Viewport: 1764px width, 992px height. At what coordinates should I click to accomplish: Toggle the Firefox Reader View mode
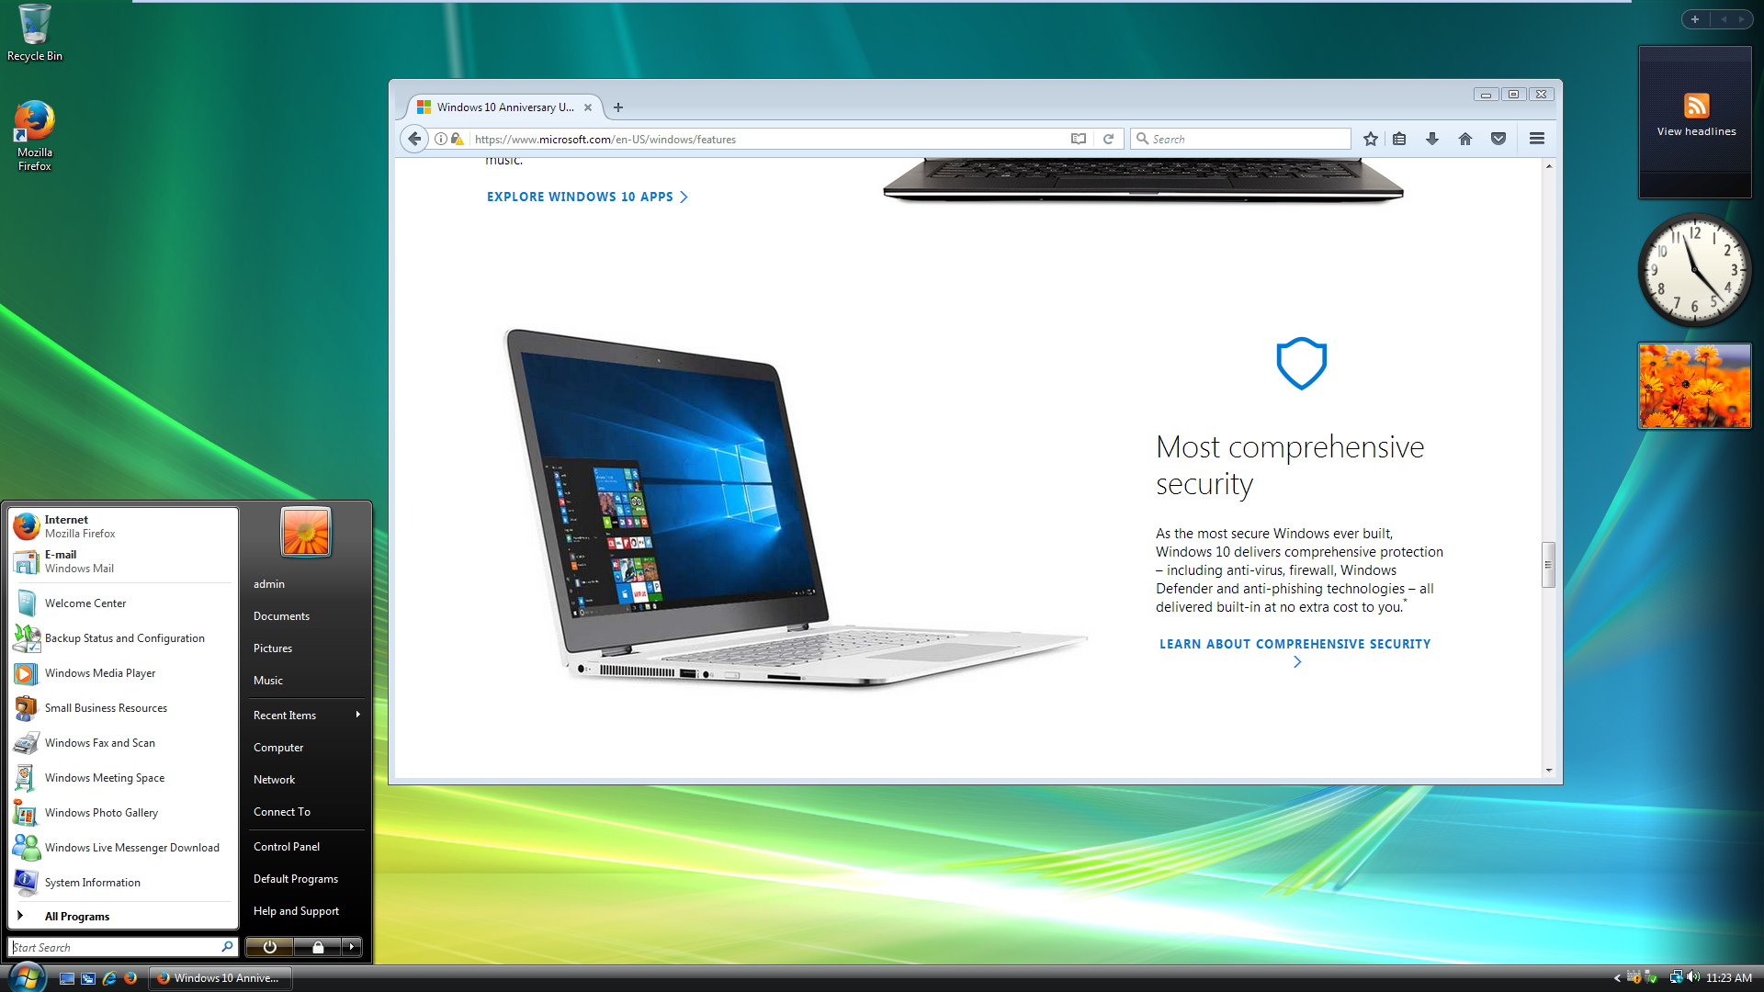[x=1079, y=138]
